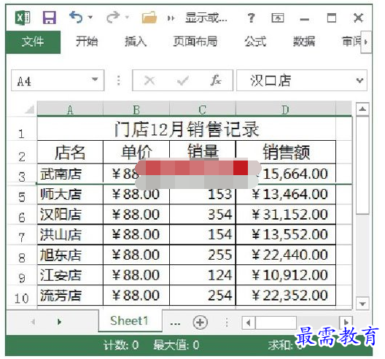Go to next sheet tab arrow
The width and height of the screenshot is (385, 359).
point(59,322)
